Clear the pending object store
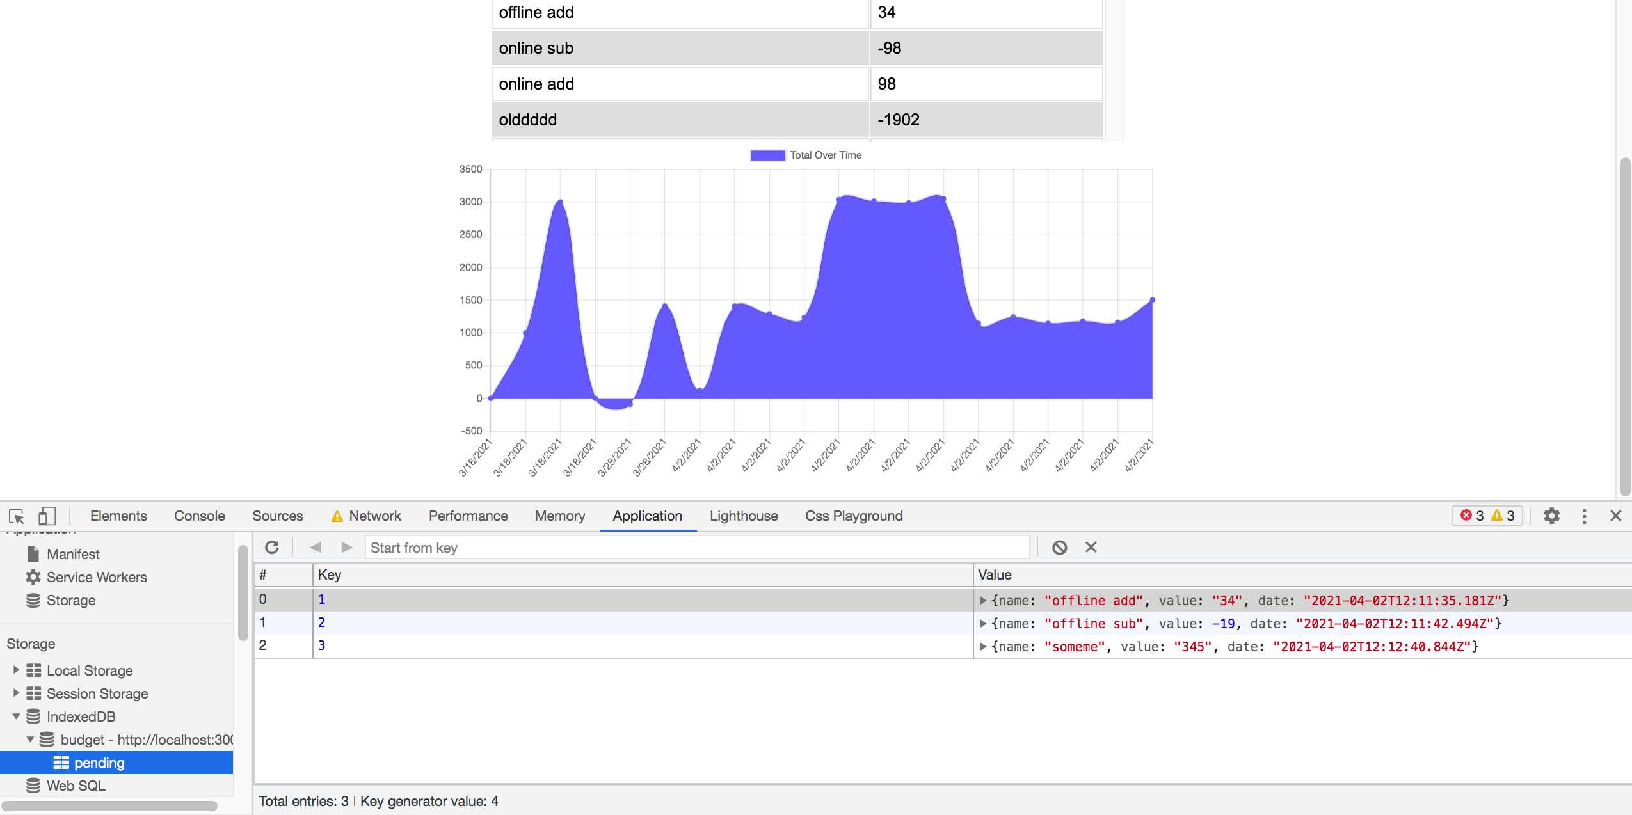 coord(1059,547)
